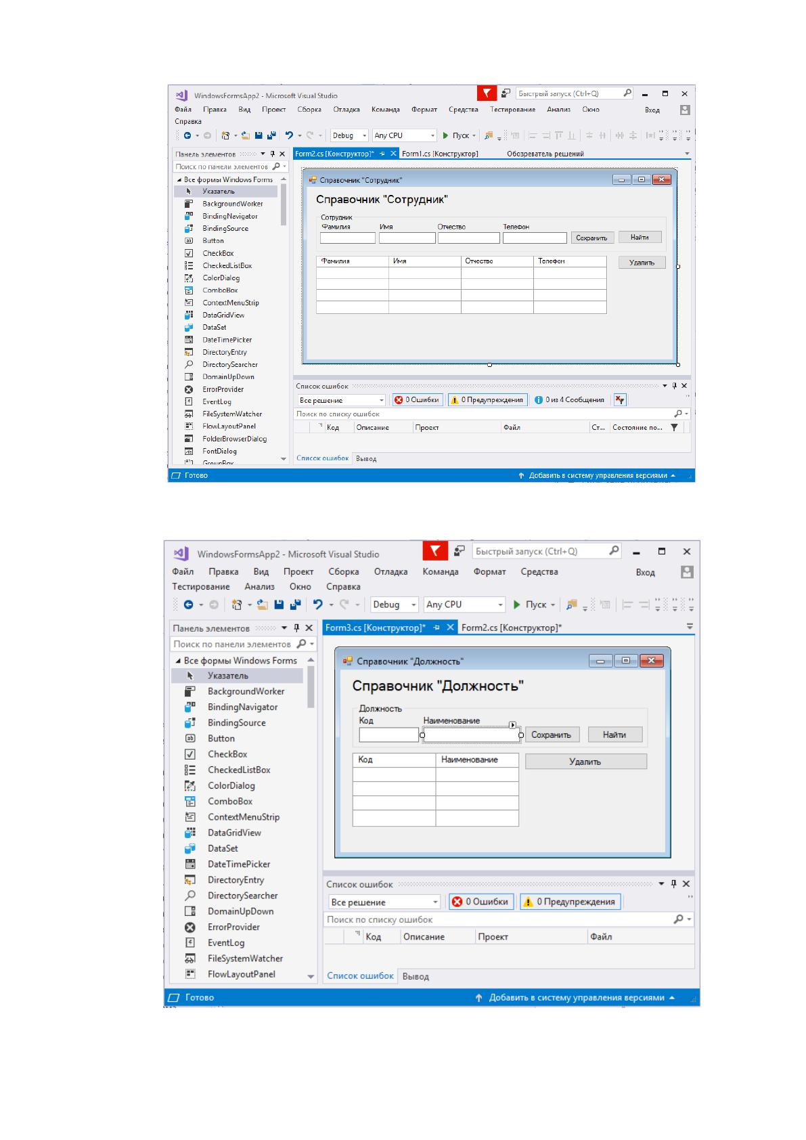The height and width of the screenshot is (1140, 806).
Task: Select FlowLayoutPanel in the lower window toolbox
Action: 241,974
